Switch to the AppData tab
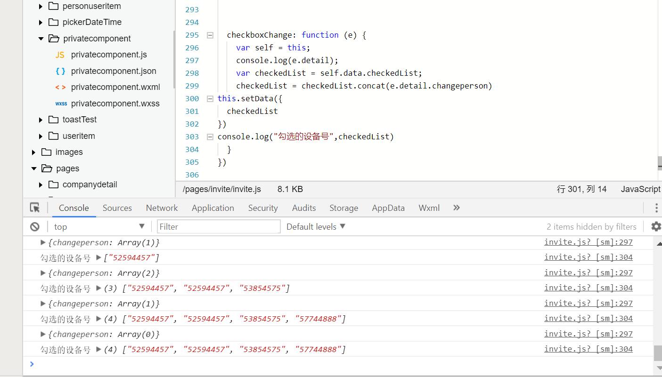This screenshot has width=662, height=377. (x=388, y=208)
